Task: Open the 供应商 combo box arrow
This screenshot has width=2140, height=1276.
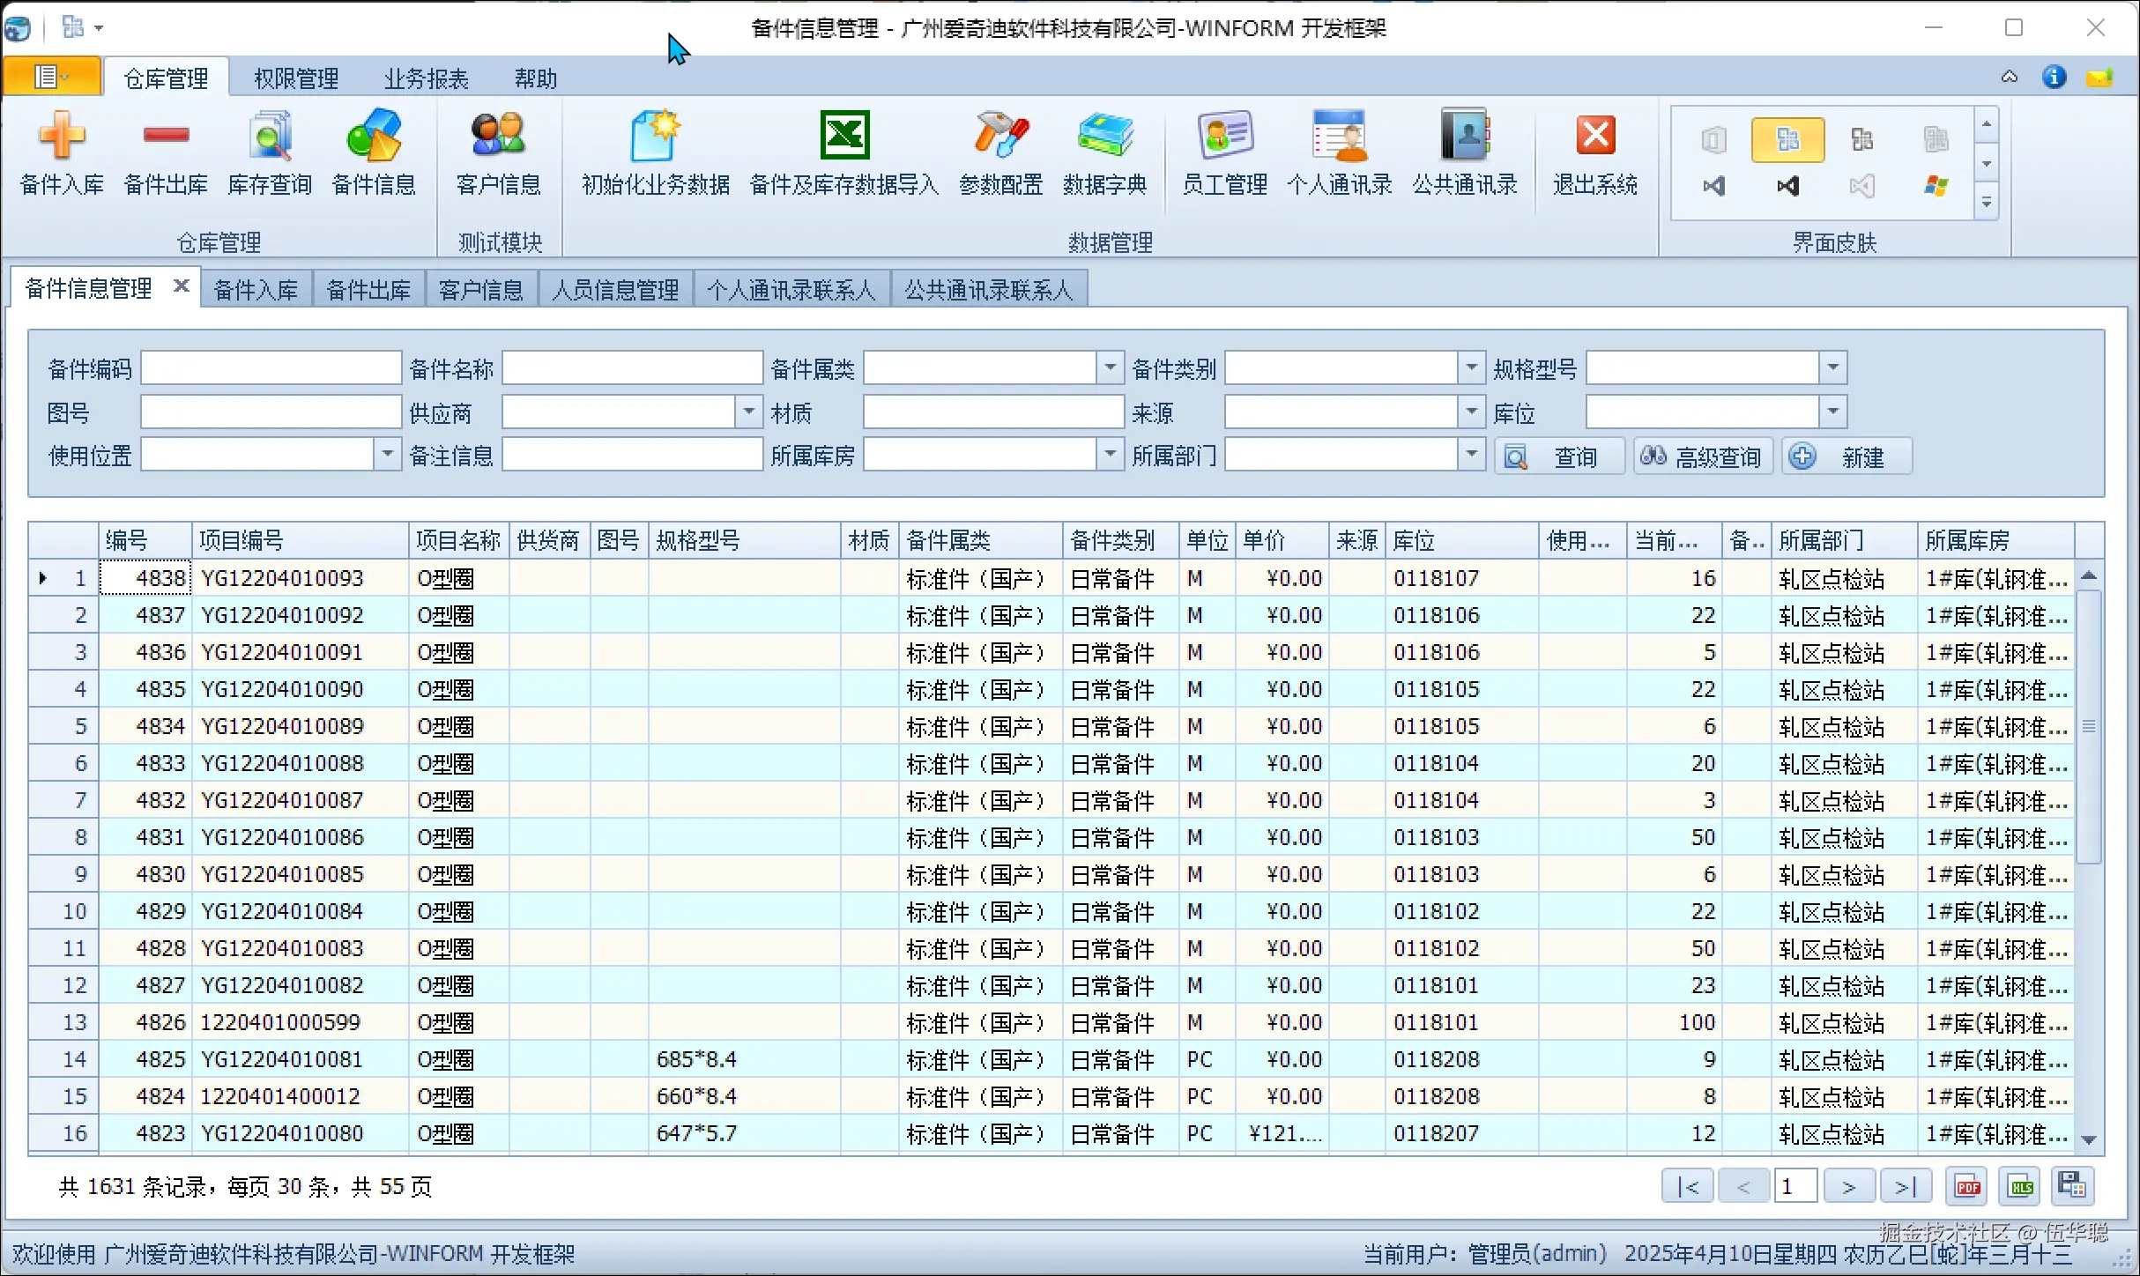Action: 748,412
